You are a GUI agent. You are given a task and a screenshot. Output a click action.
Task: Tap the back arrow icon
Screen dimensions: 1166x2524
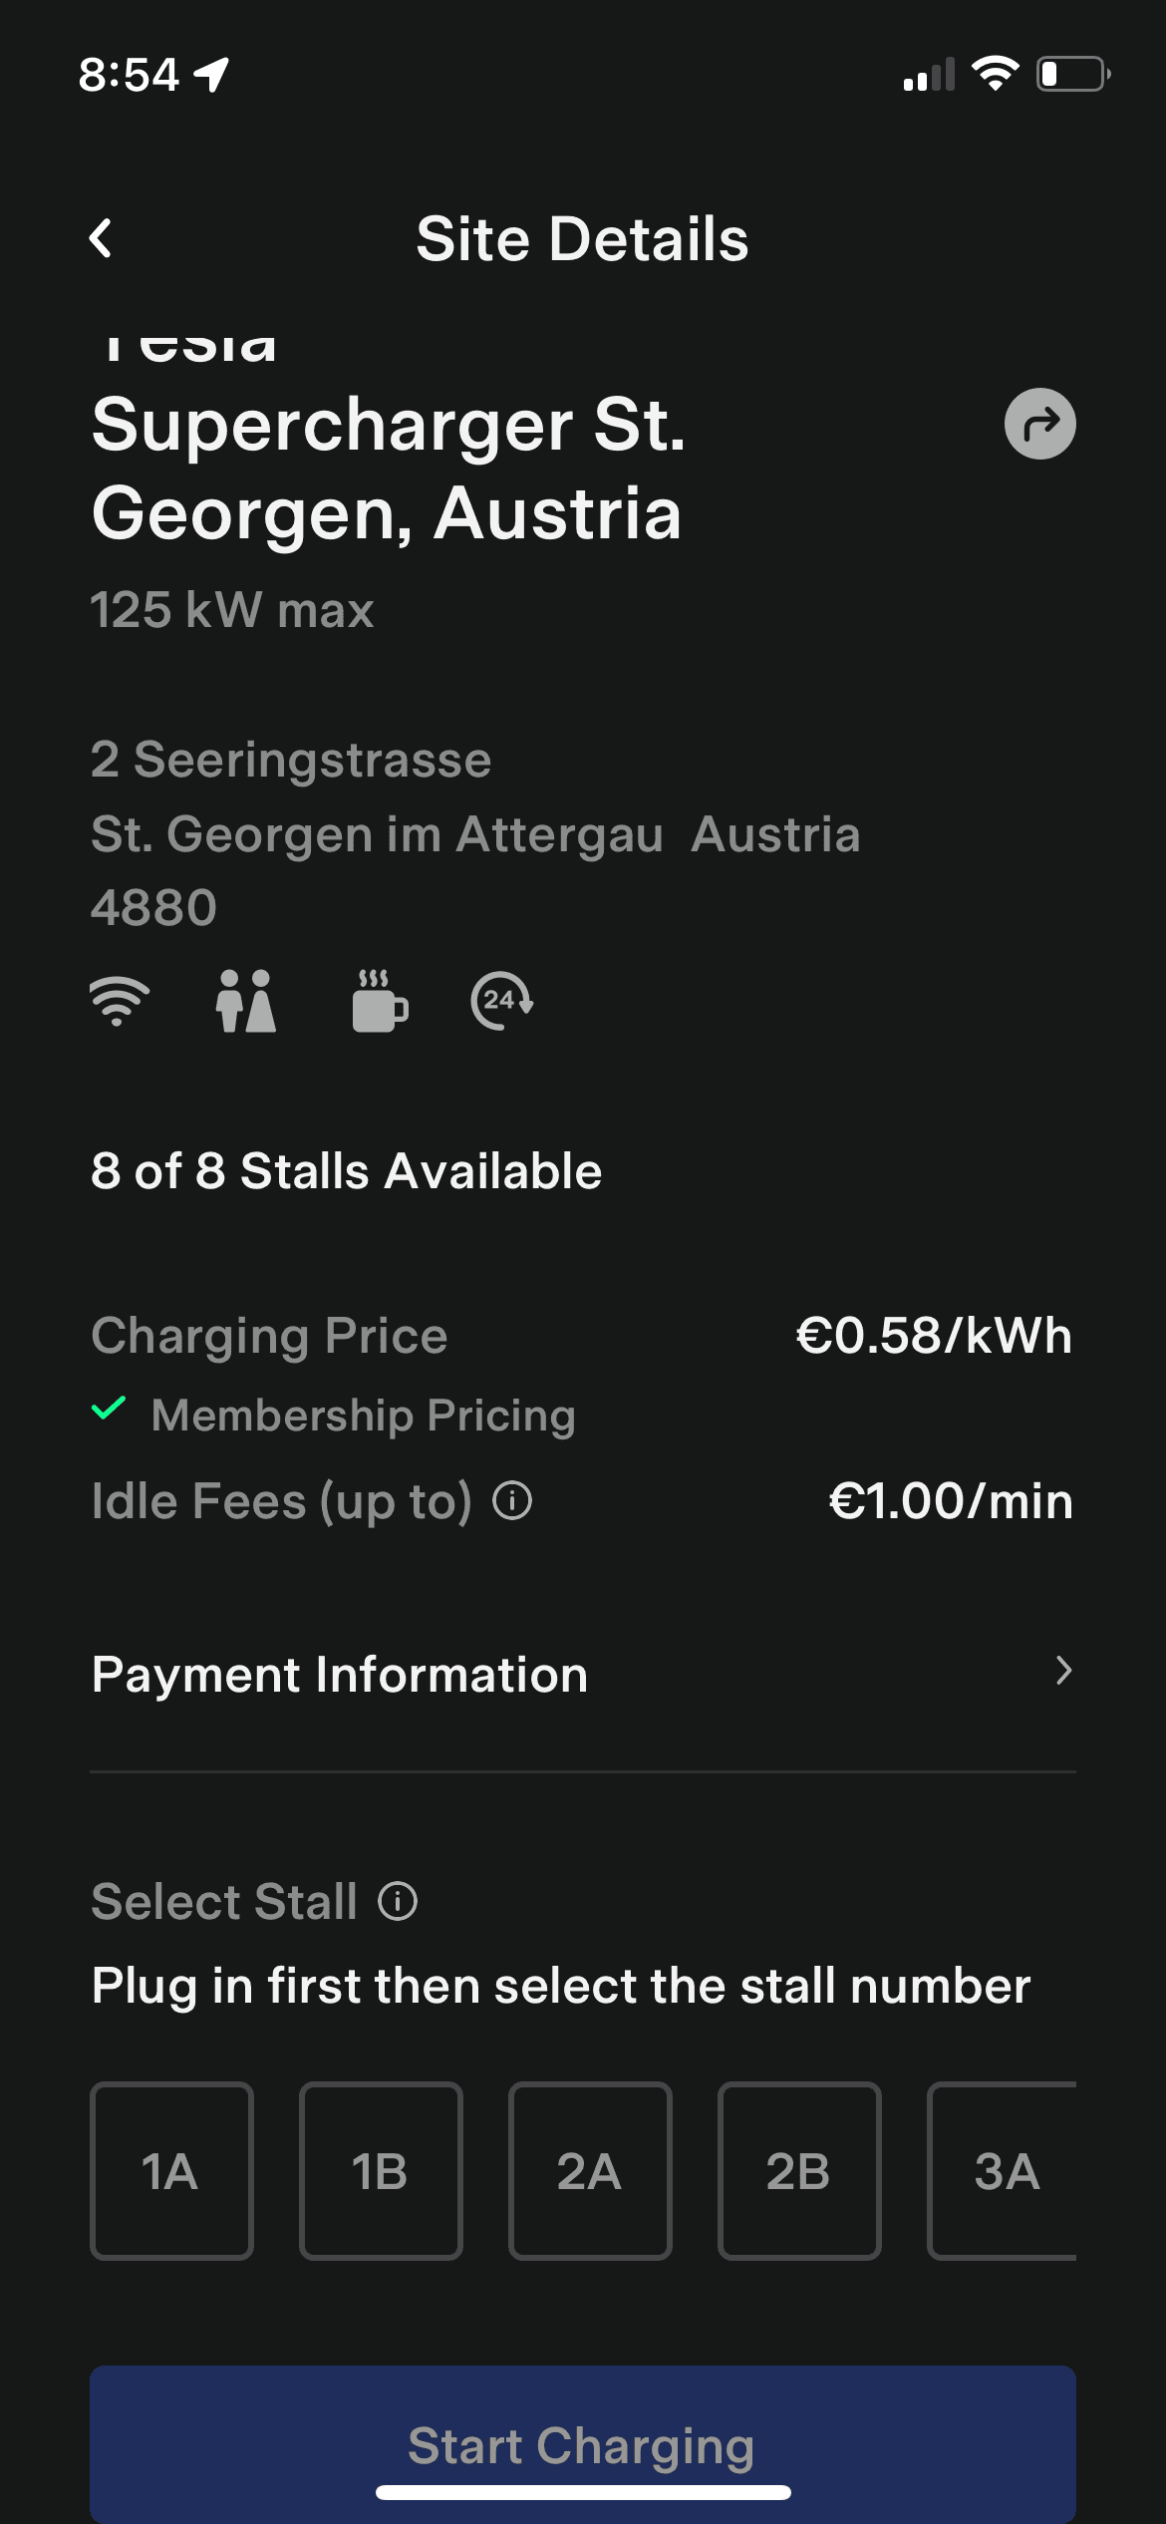point(101,239)
